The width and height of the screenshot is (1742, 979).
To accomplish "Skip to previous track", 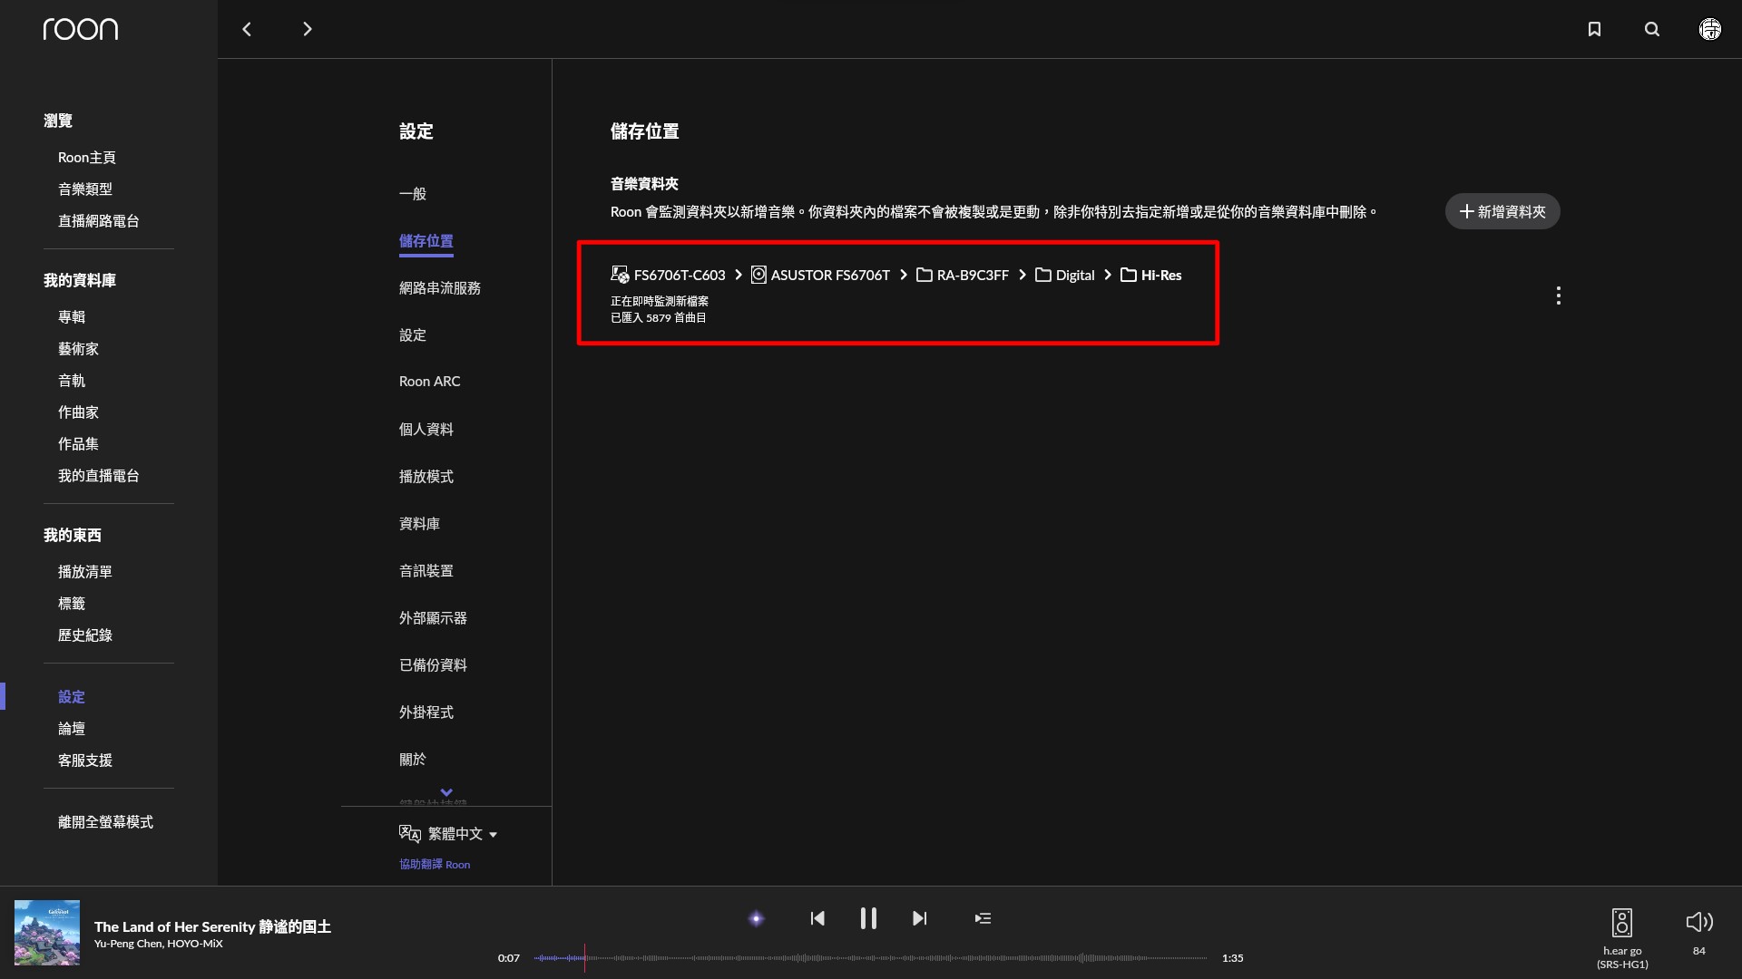I will coord(817,918).
